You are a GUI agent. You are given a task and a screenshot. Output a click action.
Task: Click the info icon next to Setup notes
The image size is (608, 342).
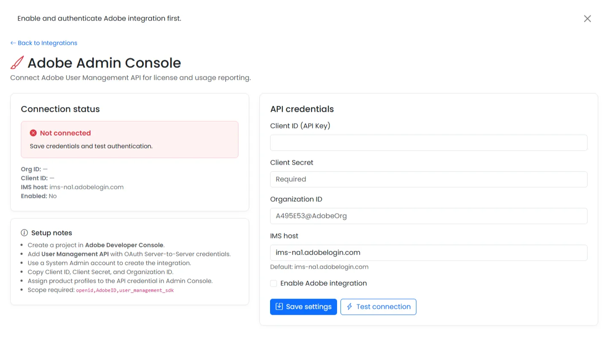click(x=24, y=233)
